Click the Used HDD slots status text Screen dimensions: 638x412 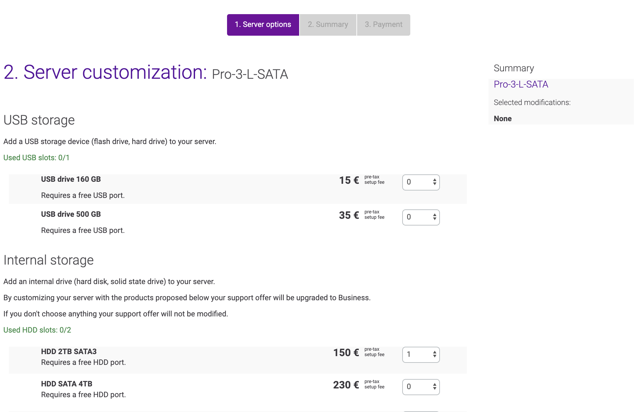tap(37, 330)
